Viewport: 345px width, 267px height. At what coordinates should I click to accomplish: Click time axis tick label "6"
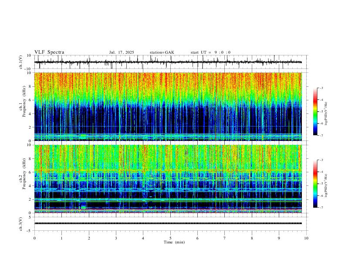(x=197, y=238)
